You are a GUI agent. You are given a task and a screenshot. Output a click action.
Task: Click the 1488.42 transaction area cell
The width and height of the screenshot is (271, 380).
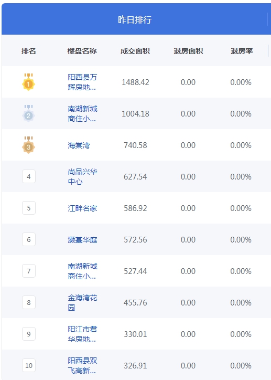click(135, 82)
